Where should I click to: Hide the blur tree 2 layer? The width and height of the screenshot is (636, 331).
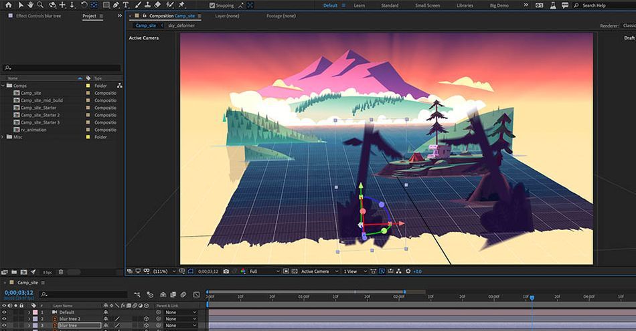[4, 319]
